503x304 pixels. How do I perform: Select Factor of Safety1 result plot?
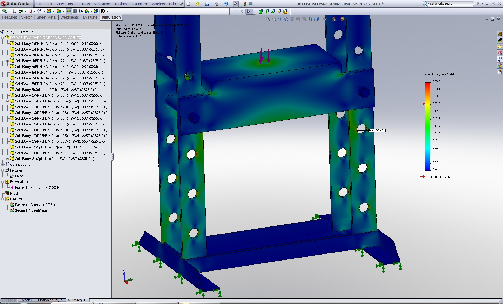point(35,205)
